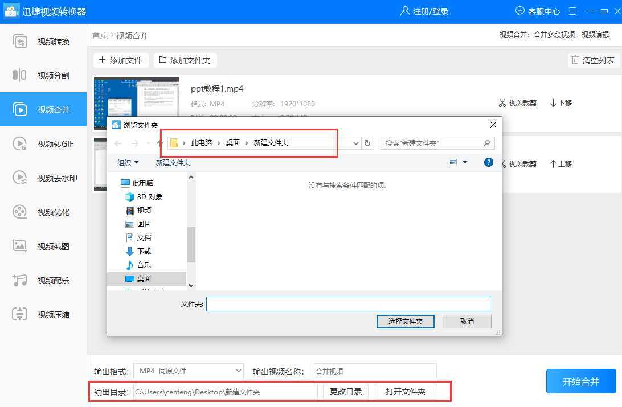Open the 视频转GIF sidebar item
This screenshot has width=622, height=407.
43,143
